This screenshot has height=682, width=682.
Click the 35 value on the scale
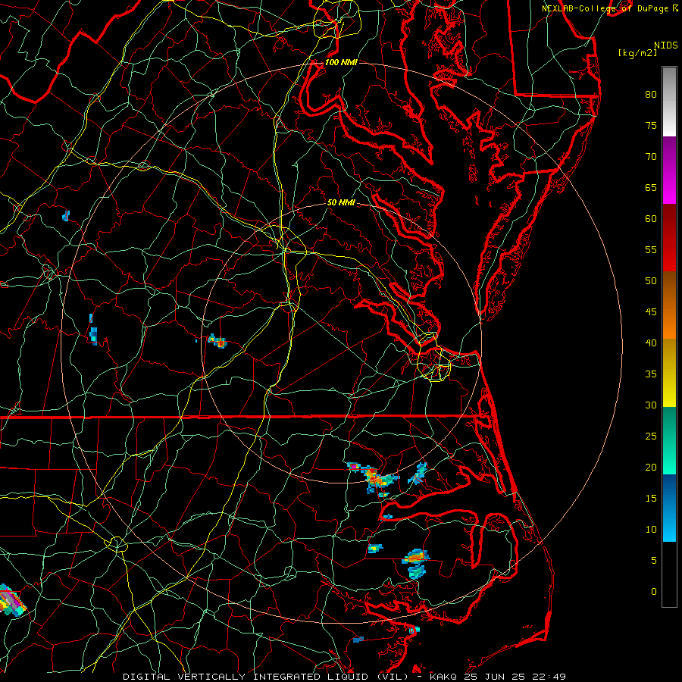click(651, 374)
